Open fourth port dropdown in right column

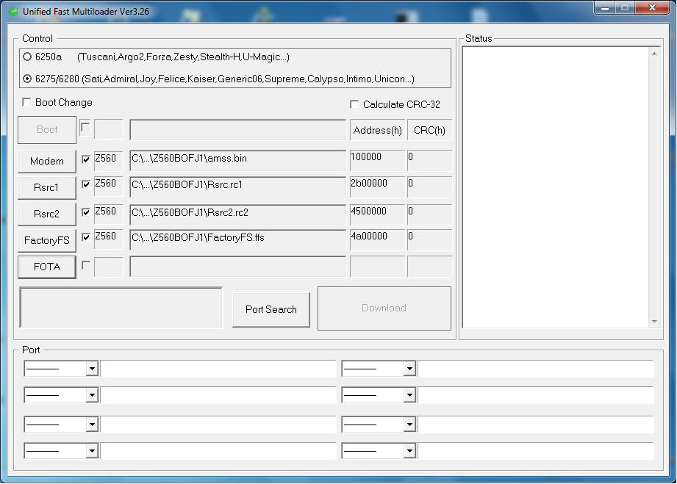pos(409,451)
